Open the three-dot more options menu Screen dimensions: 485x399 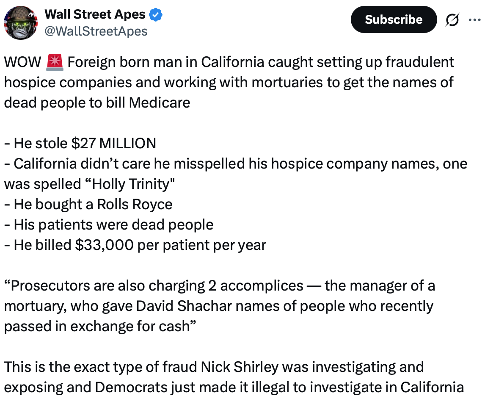475,20
